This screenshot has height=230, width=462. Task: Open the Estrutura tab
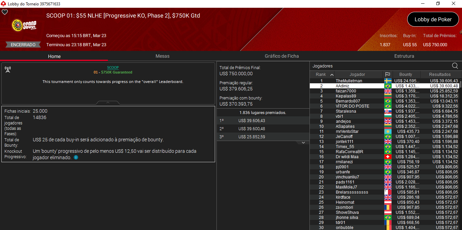click(x=404, y=56)
